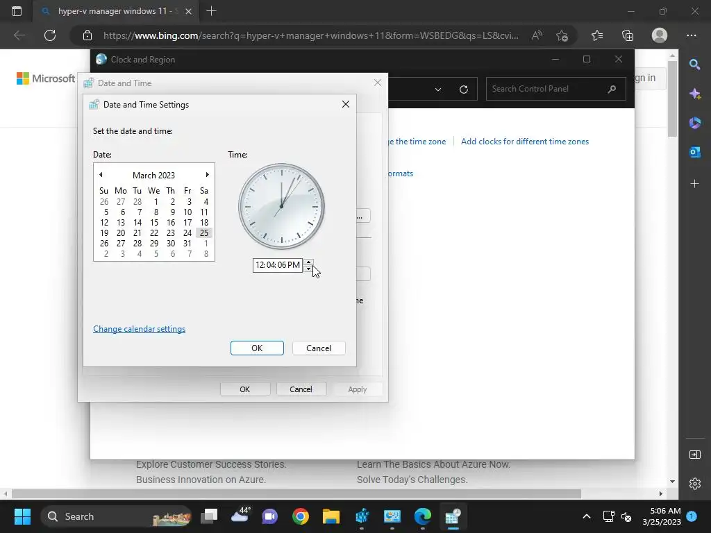Refresh the Control Panel address bar
This screenshot has height=533, width=711.
tap(463, 90)
